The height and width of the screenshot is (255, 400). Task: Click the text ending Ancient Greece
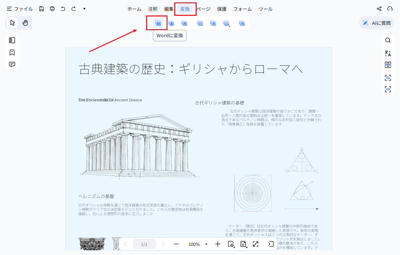click(110, 100)
